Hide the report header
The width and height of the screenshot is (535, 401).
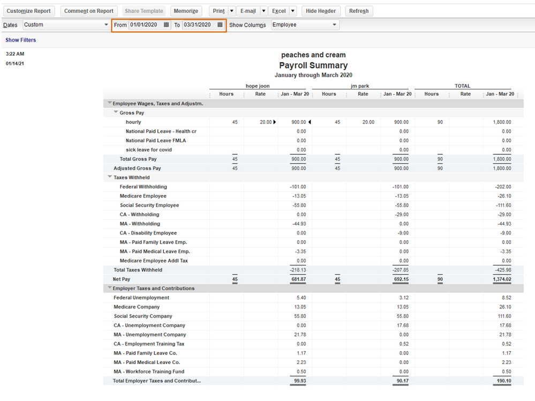[x=321, y=11]
